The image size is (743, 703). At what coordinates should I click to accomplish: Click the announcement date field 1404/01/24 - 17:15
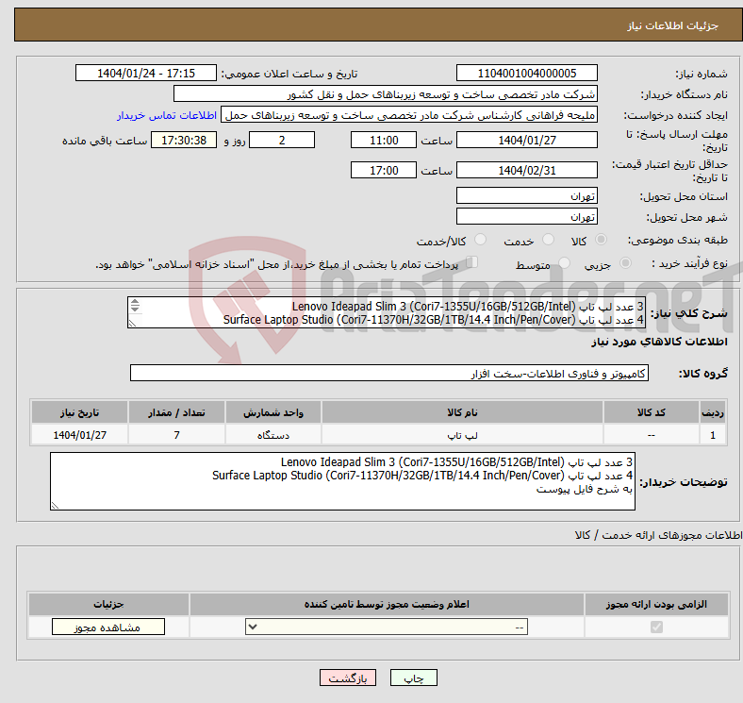point(146,73)
